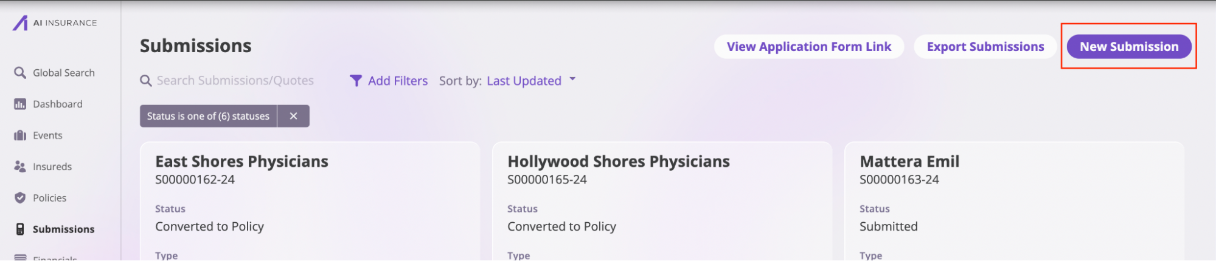The width and height of the screenshot is (1216, 261).
Task: Click the Policies shield icon
Action: pos(20,198)
